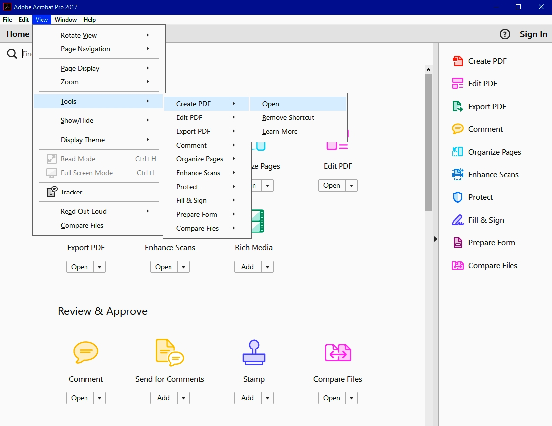
Task: Open the Help menu
Action: pyautogui.click(x=89, y=20)
